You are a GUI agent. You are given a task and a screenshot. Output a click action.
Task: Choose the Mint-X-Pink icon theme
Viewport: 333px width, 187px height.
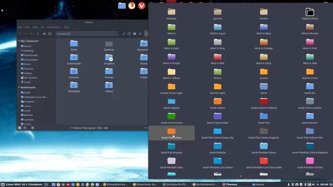click(x=310, y=44)
